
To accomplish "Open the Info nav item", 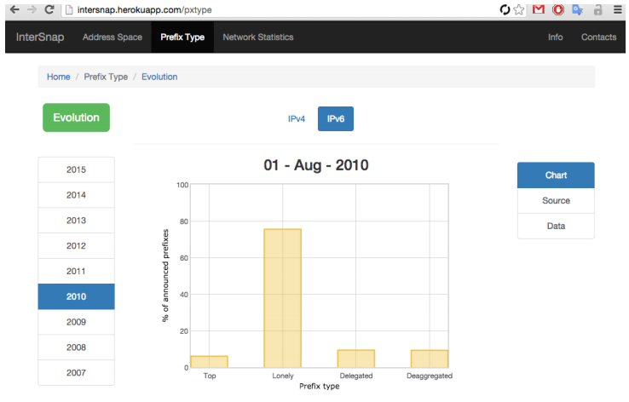I will pos(555,37).
